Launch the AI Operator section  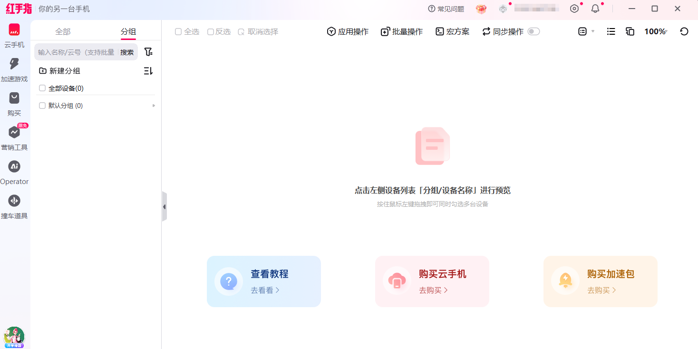pyautogui.click(x=14, y=172)
